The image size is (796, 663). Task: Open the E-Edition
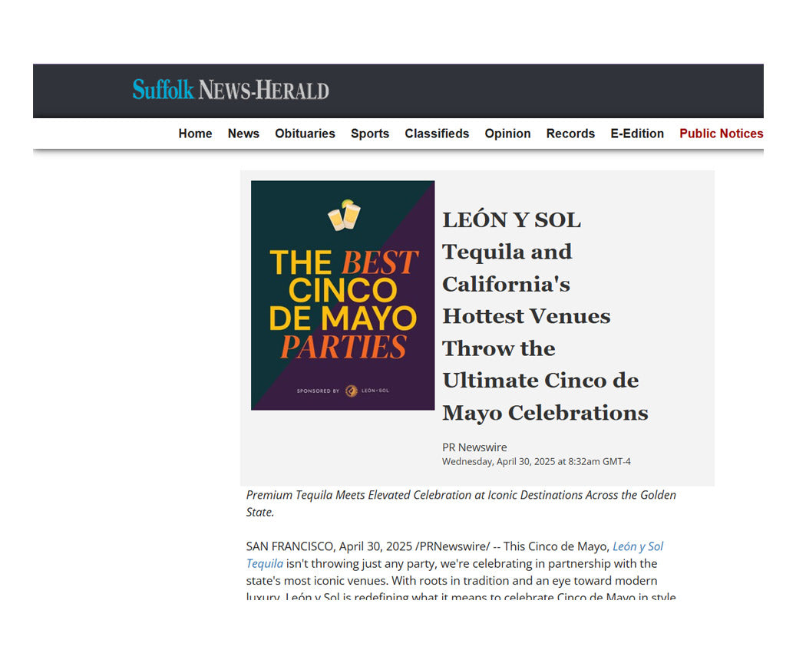point(637,134)
